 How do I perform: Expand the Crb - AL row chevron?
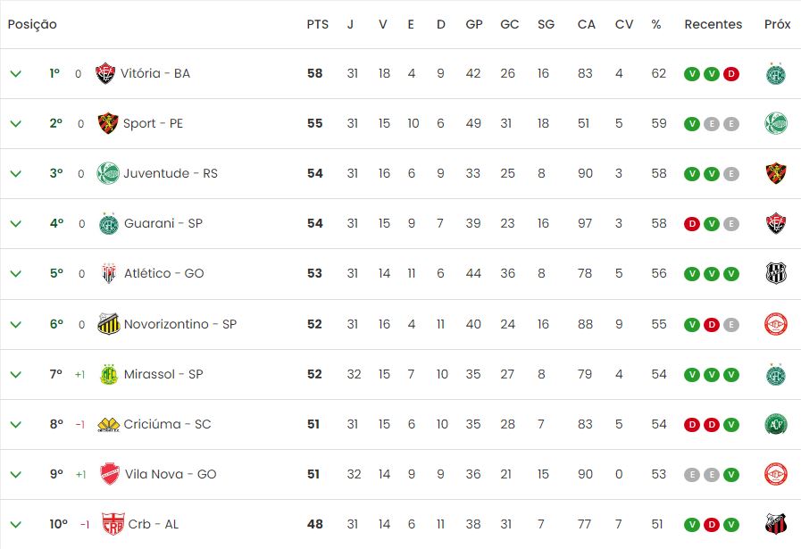15,524
